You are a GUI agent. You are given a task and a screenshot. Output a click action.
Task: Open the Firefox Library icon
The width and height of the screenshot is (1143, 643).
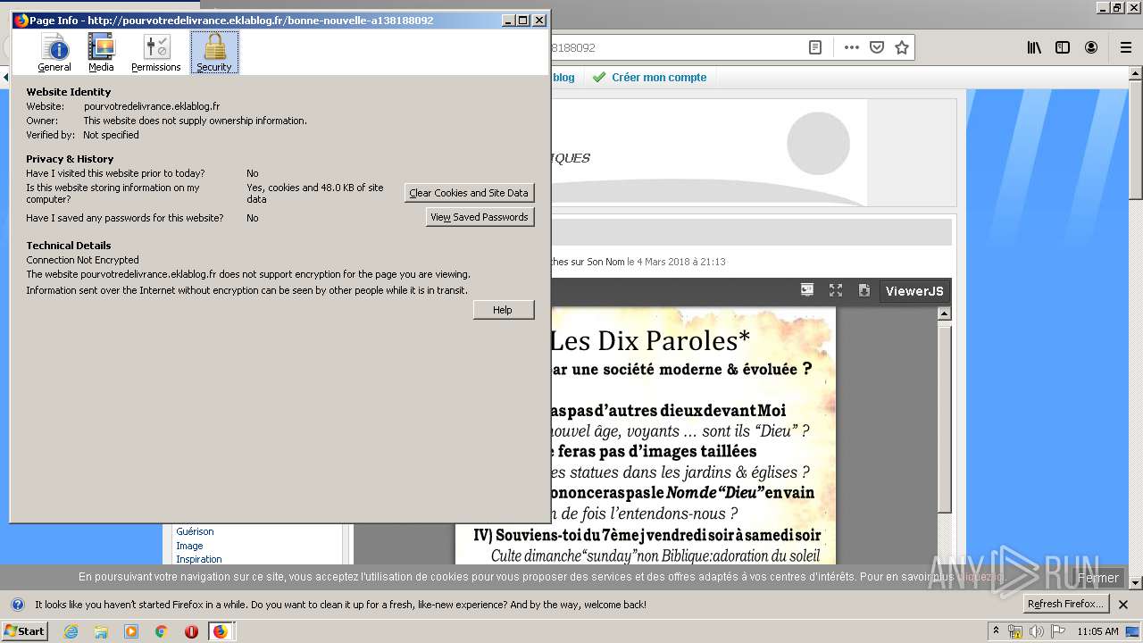[1034, 47]
